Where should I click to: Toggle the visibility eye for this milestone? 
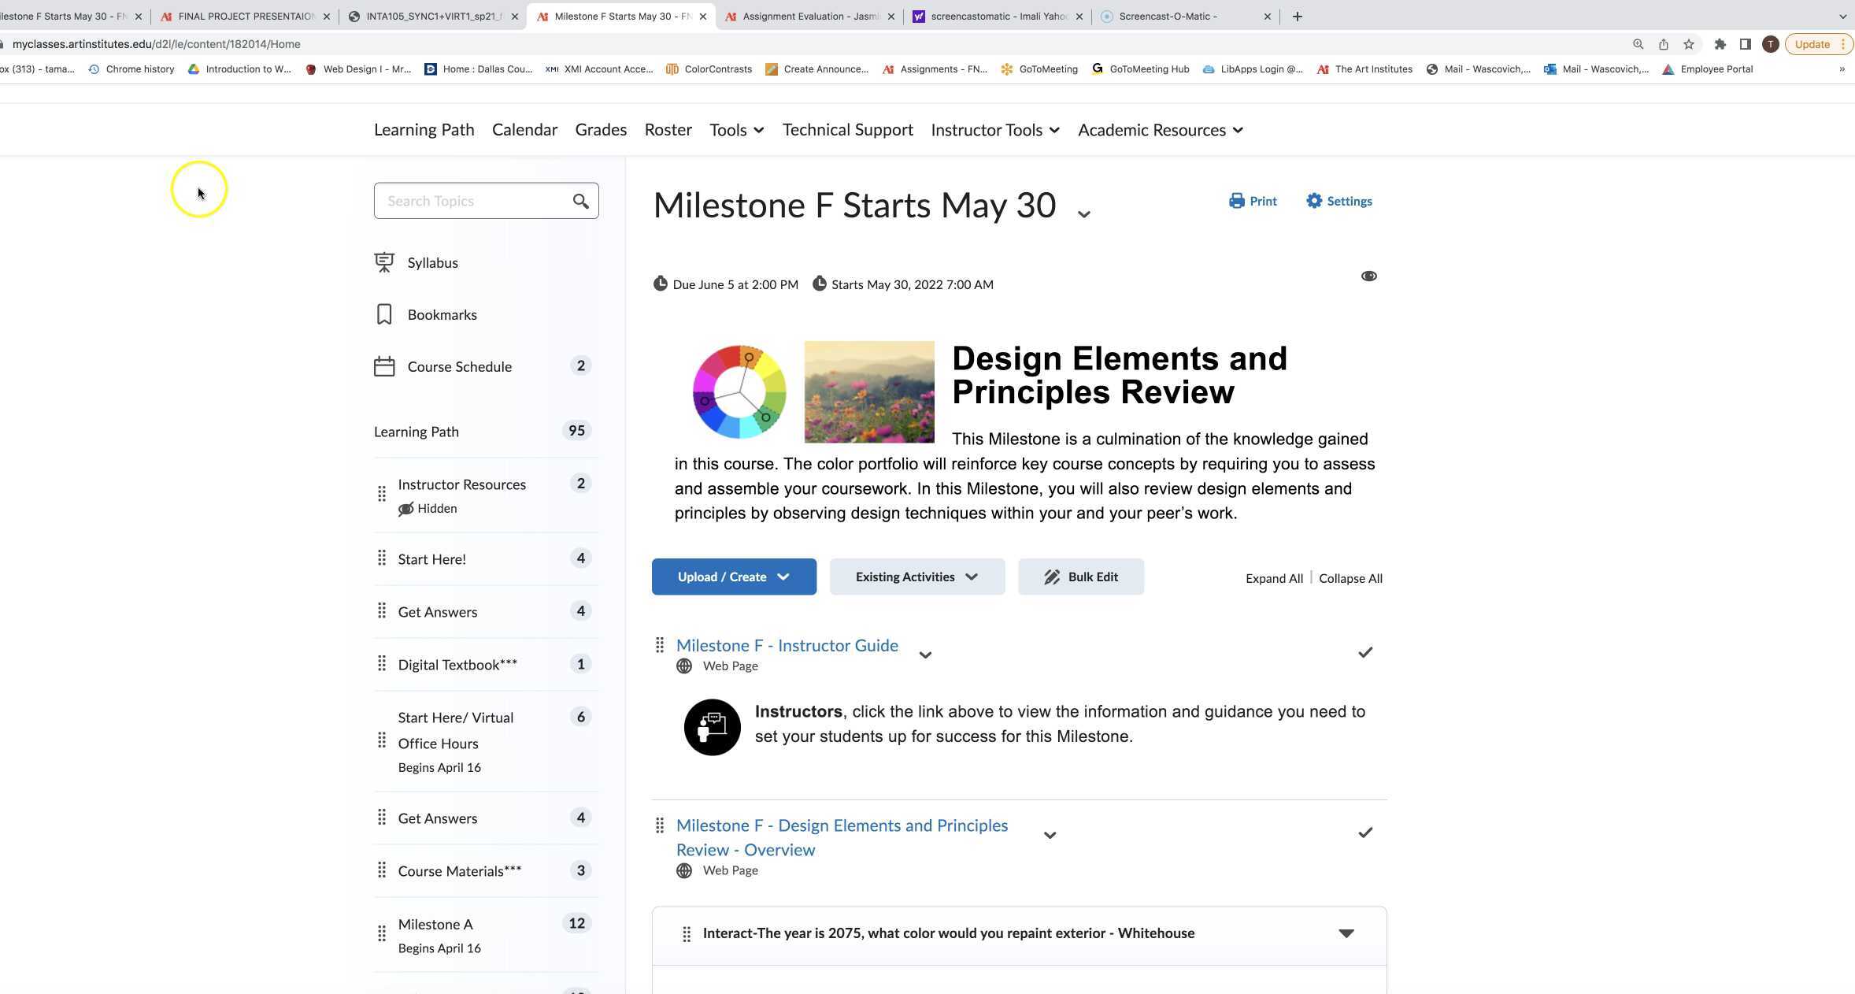coord(1368,276)
